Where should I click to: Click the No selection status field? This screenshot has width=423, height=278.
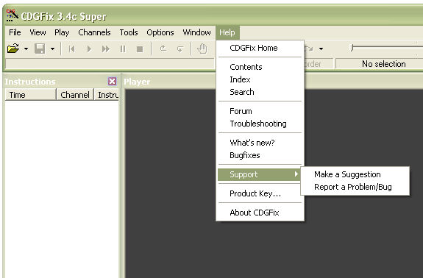380,64
